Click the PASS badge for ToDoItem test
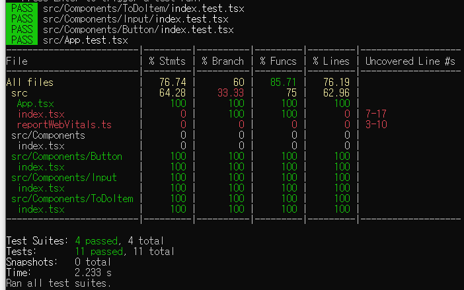Viewport: 464px width, 290px height. click(22, 9)
